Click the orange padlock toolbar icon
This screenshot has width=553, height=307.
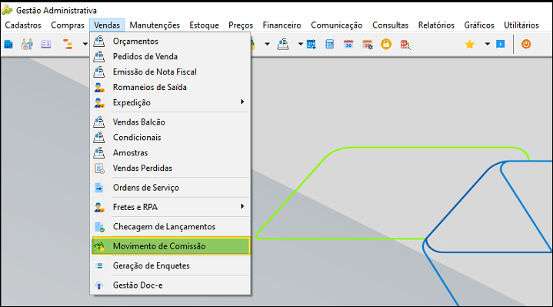coord(386,45)
